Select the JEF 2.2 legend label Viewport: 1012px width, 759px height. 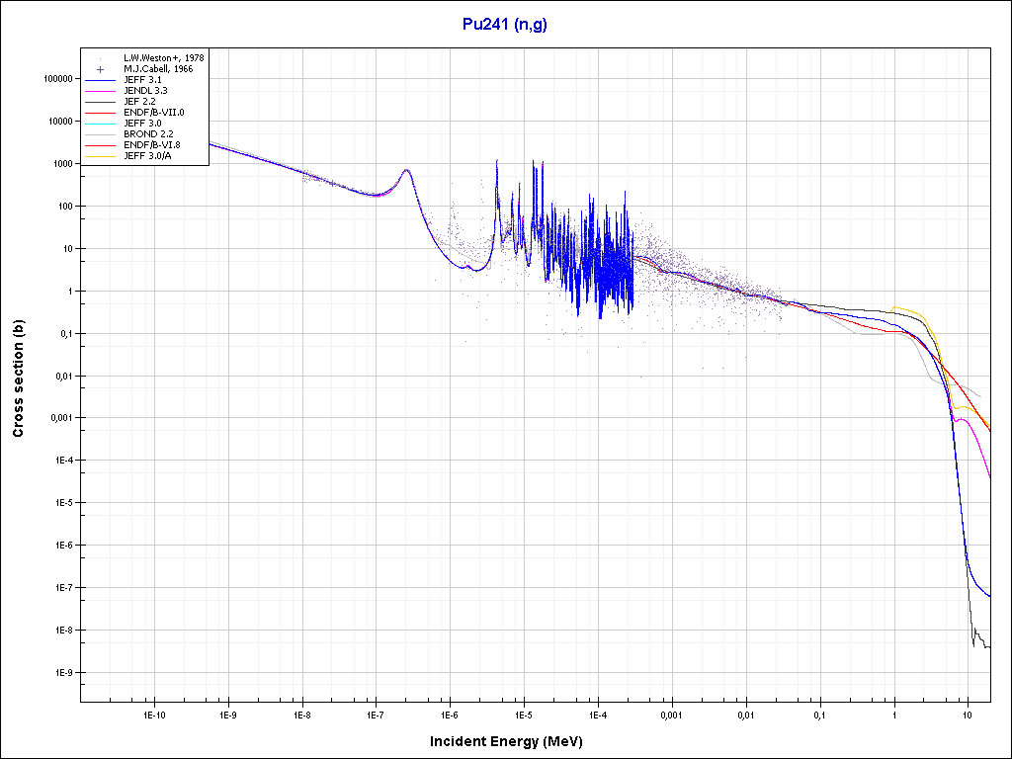141,102
